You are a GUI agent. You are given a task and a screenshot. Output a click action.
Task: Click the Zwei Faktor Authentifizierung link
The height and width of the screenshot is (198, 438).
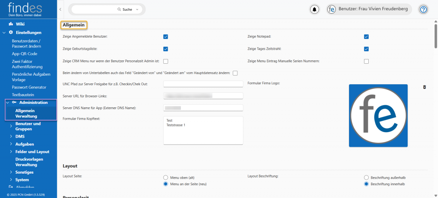pos(27,64)
